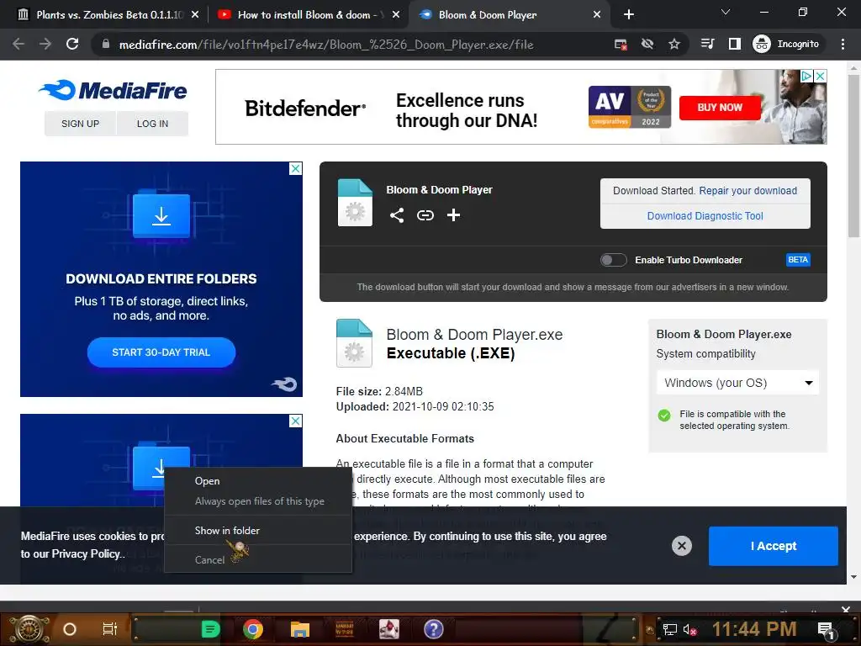The width and height of the screenshot is (861, 646).
Task: Open File Explorer from the taskbar
Action: click(300, 629)
